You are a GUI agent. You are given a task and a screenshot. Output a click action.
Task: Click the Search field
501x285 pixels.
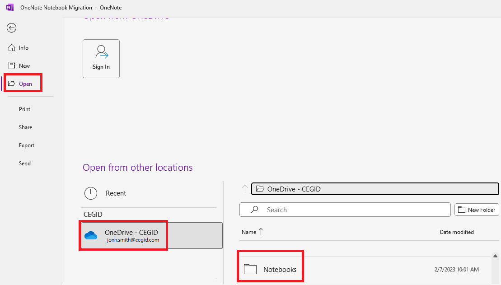(345, 210)
